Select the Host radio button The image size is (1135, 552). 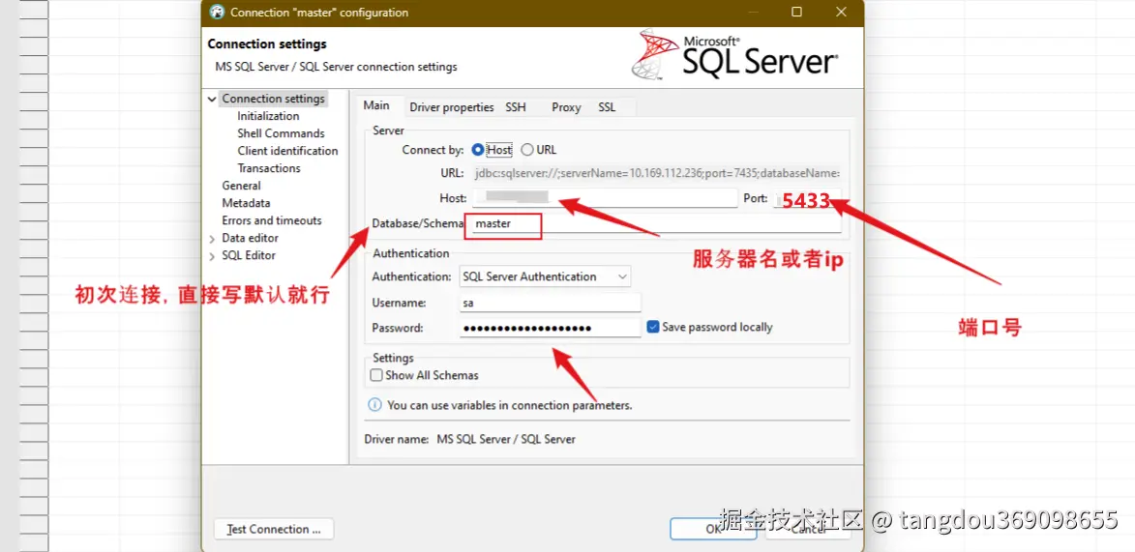[478, 150]
